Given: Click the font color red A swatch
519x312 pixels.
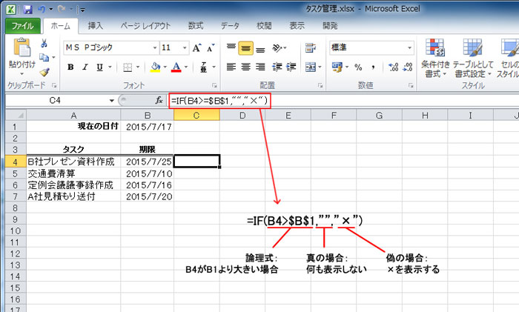Looking at the screenshot, I should (x=176, y=67).
